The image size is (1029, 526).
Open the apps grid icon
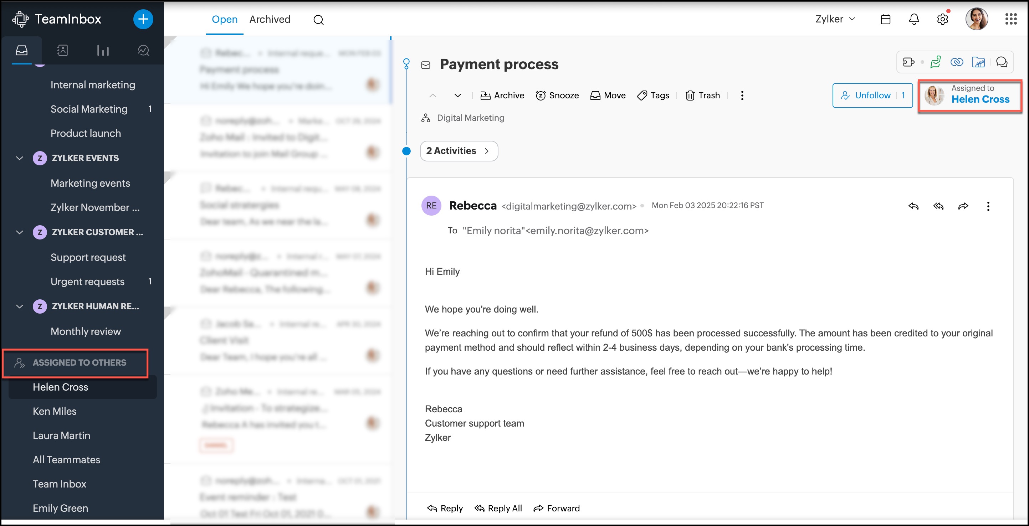1010,19
